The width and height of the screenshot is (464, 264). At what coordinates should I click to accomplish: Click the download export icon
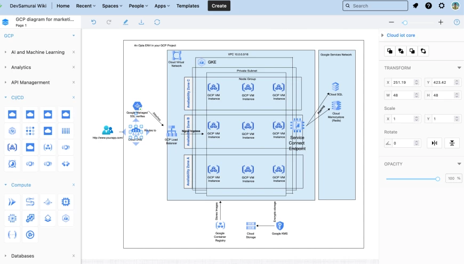[141, 22]
